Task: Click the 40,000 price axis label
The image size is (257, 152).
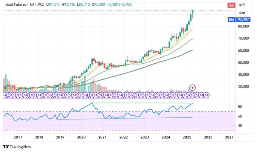Action: click(x=243, y=75)
